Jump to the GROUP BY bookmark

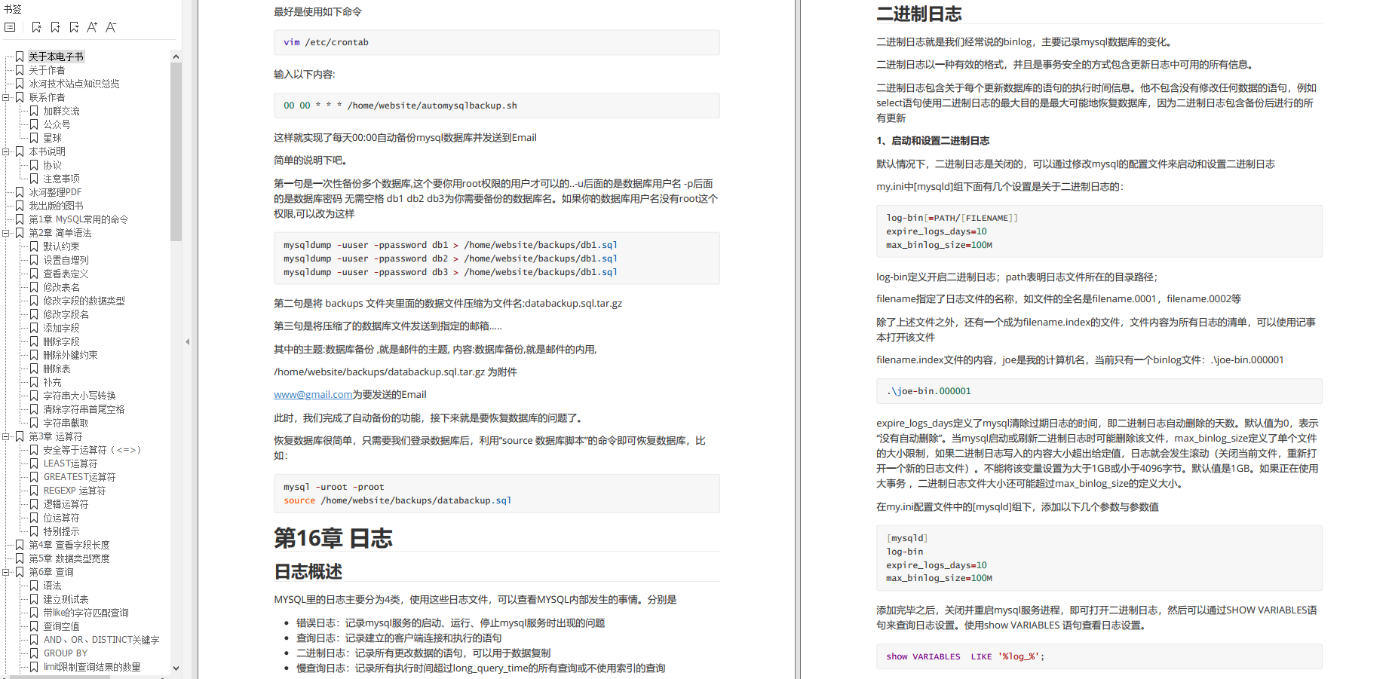tap(65, 653)
